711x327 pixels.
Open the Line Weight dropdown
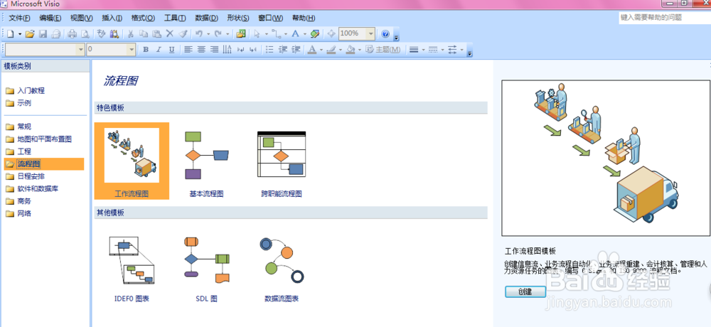(423, 50)
